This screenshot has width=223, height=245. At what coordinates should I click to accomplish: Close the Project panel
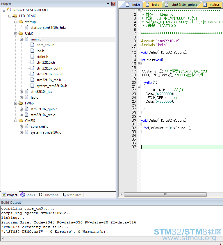(x=113, y=4)
